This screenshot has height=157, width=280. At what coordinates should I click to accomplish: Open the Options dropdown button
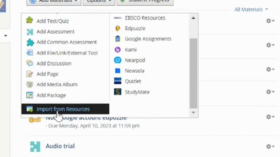99,2
